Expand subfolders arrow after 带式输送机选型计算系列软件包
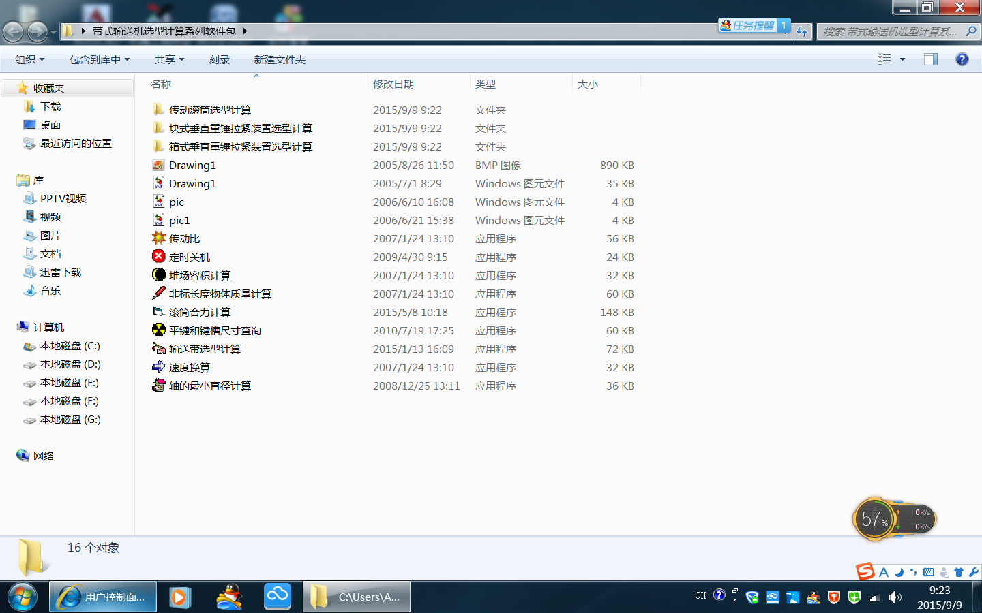Viewport: 982px width, 613px height. click(x=245, y=31)
